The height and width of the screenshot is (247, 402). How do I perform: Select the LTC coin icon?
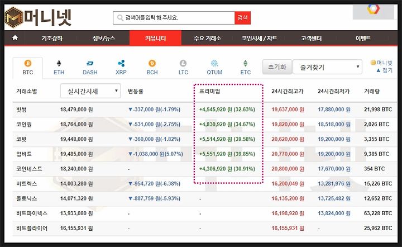coord(183,63)
